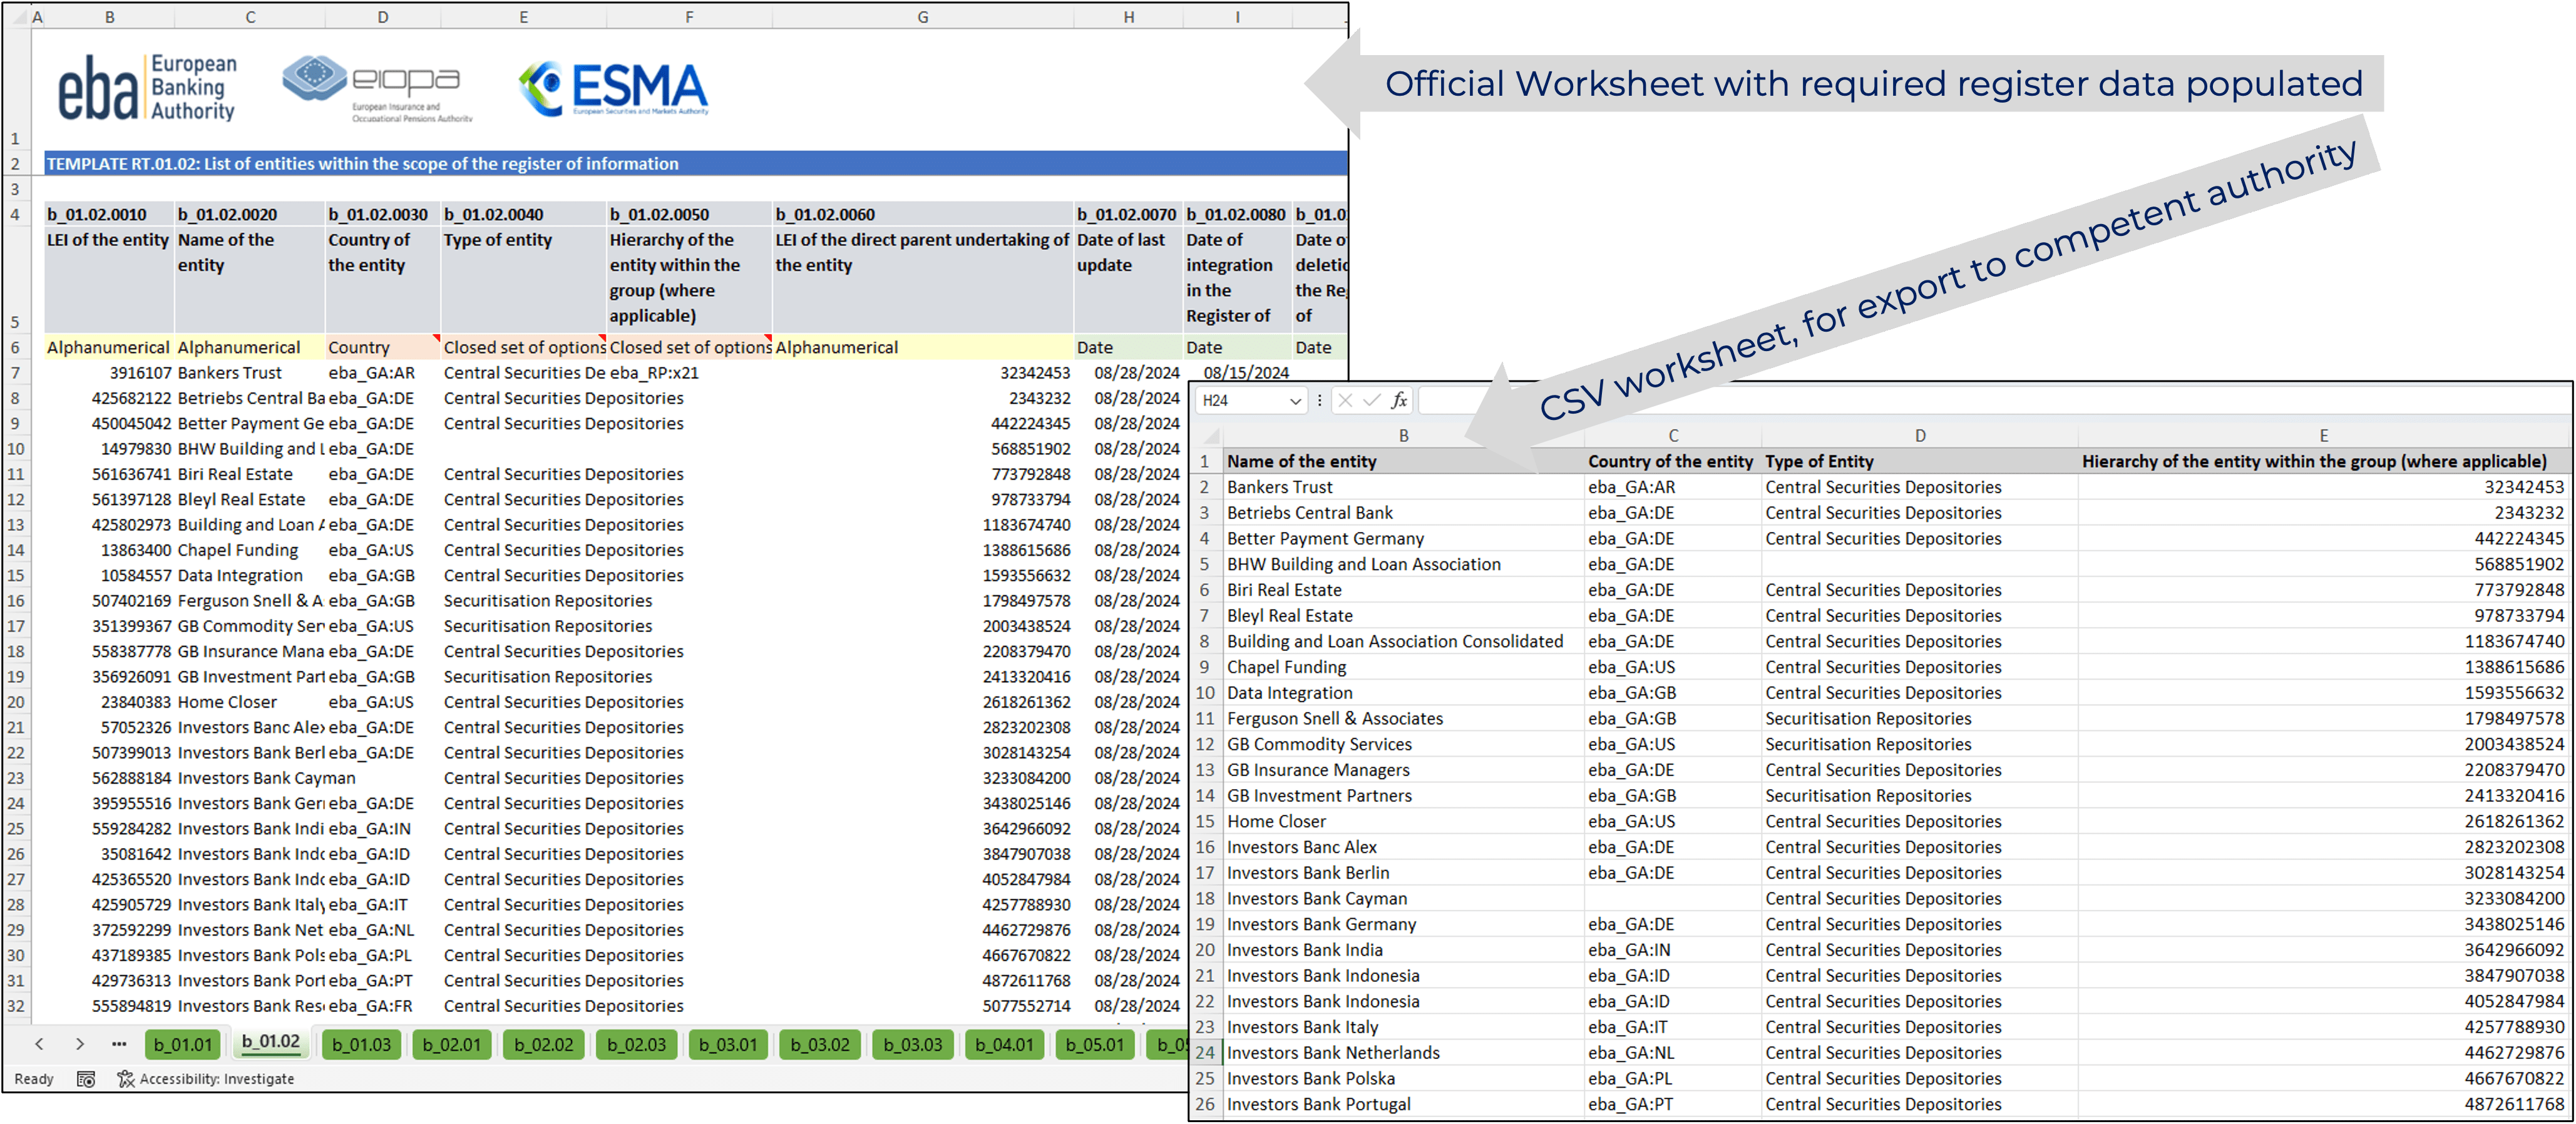Open the hidden sheet tabs ellipsis

pos(119,1044)
